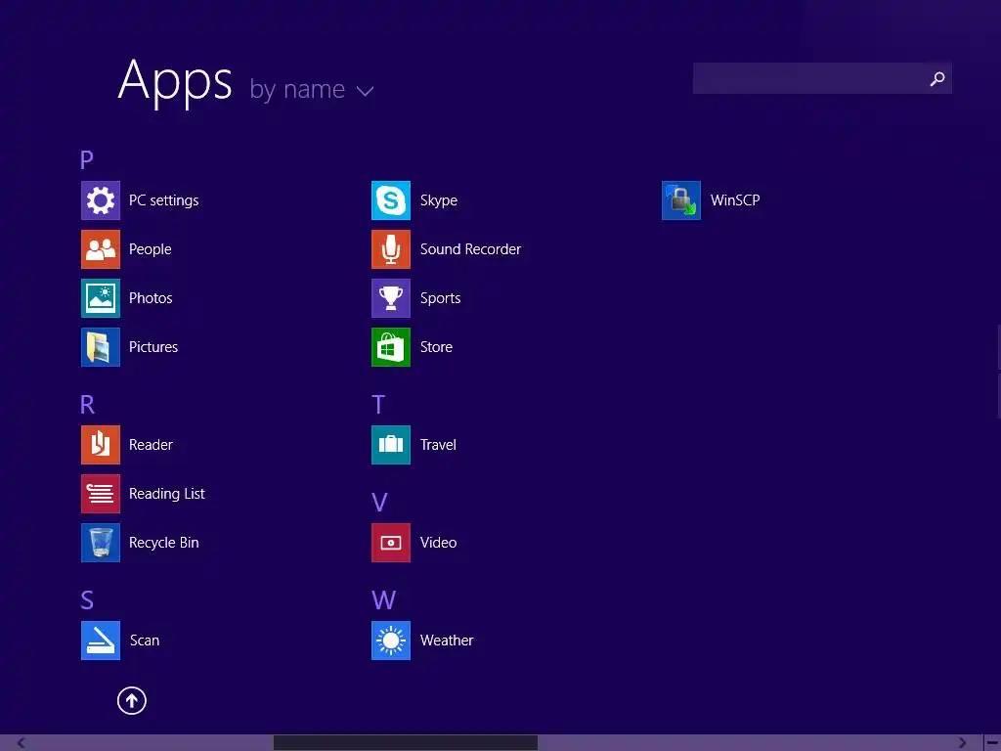Image resolution: width=1001 pixels, height=751 pixels.
Task: Click the chevron next to 'by name'
Action: [x=365, y=91]
